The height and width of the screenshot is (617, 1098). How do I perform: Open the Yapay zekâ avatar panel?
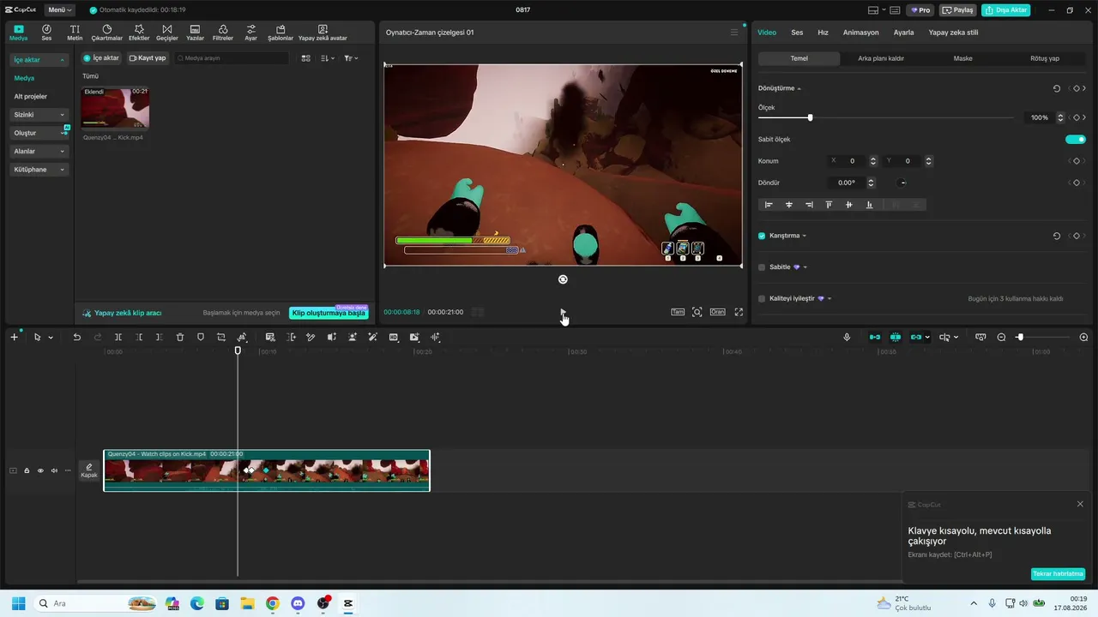click(x=323, y=33)
